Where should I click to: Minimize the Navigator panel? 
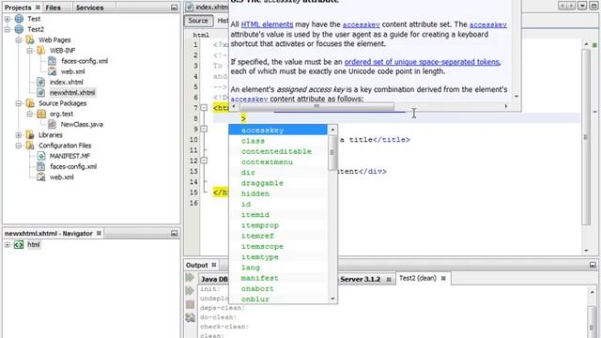174,233
